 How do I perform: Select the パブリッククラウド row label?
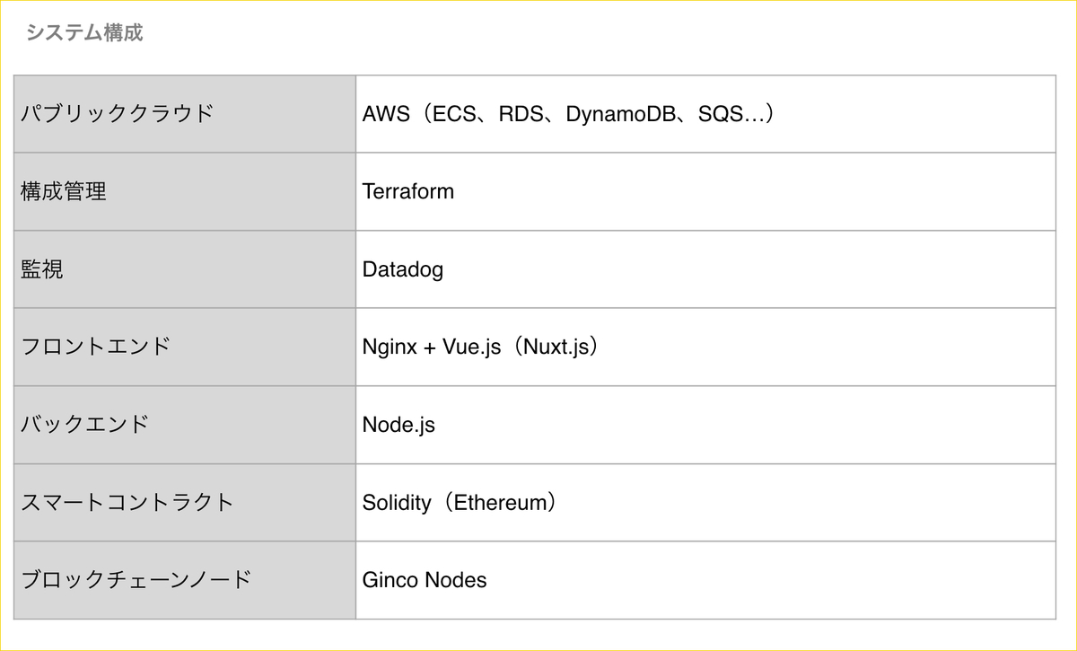coord(185,114)
